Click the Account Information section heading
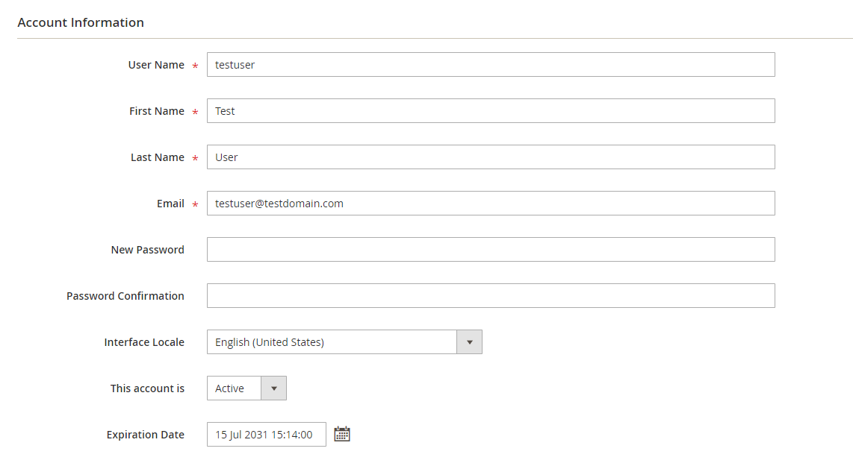Image resolution: width=853 pixels, height=466 pixels. point(81,22)
